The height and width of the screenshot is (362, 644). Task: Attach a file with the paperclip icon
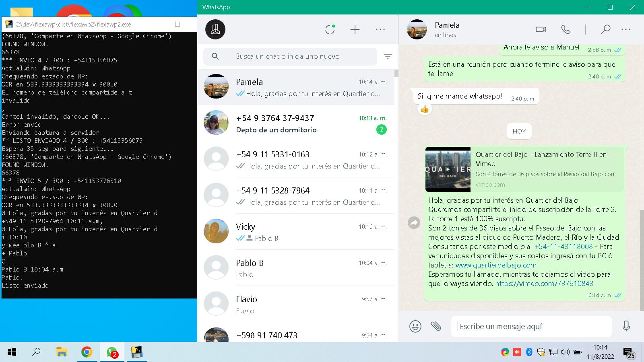tap(436, 326)
